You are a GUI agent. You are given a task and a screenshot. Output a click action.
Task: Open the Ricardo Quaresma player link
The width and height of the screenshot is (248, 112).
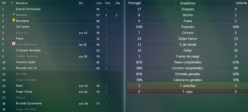pyautogui.click(x=29, y=103)
